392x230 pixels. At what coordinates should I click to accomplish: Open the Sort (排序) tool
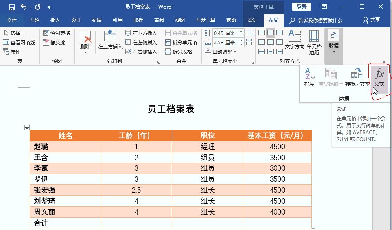coord(309,77)
